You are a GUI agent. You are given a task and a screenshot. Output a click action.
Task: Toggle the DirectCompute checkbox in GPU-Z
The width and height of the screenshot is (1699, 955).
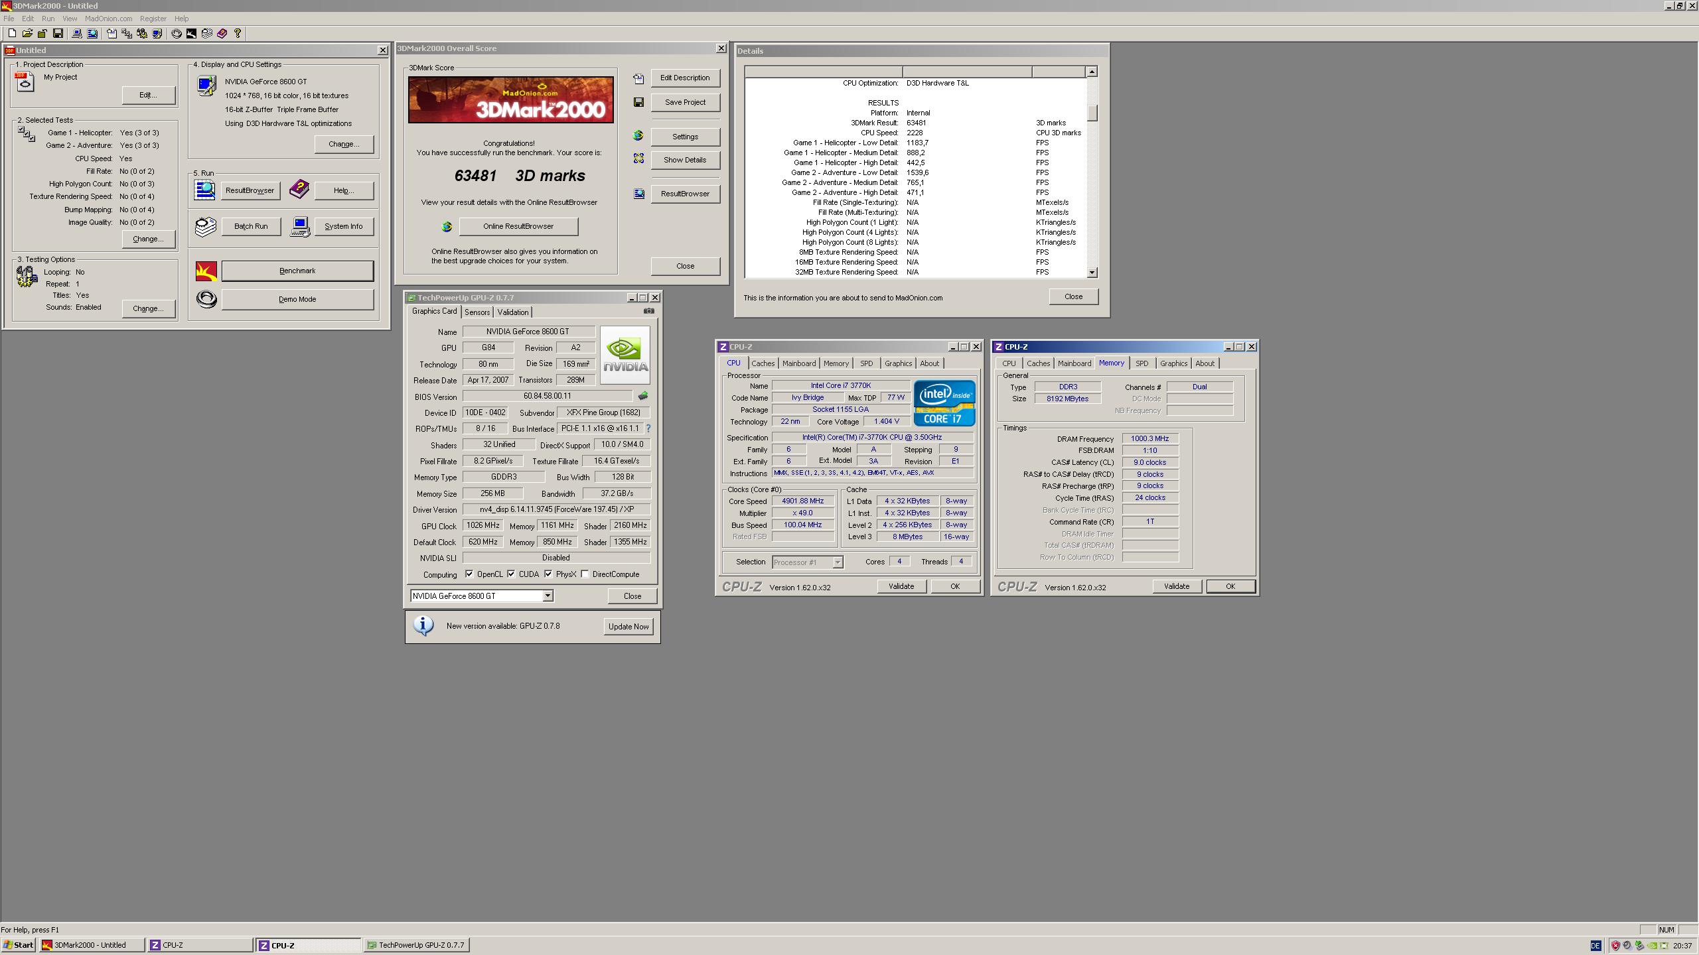585,574
